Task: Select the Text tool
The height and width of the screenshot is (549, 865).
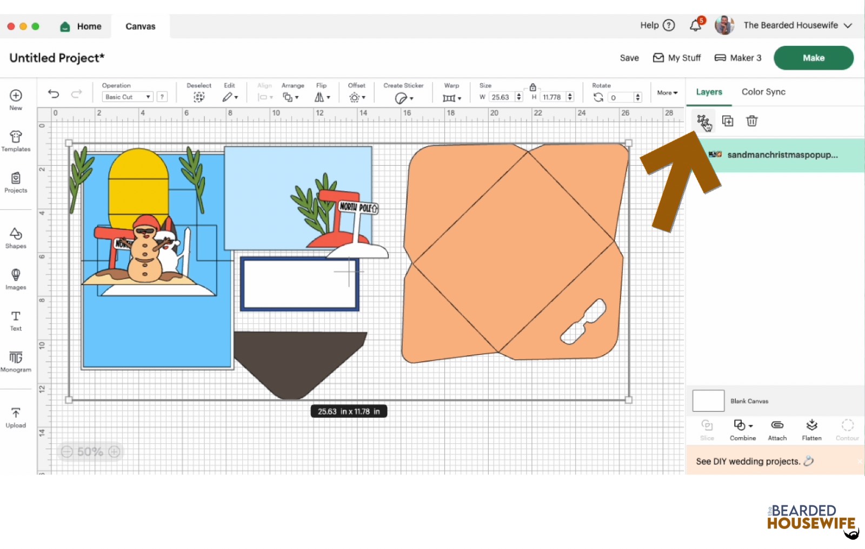Action: pyautogui.click(x=16, y=321)
